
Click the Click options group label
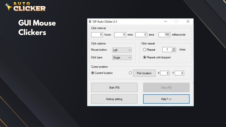click(98, 43)
